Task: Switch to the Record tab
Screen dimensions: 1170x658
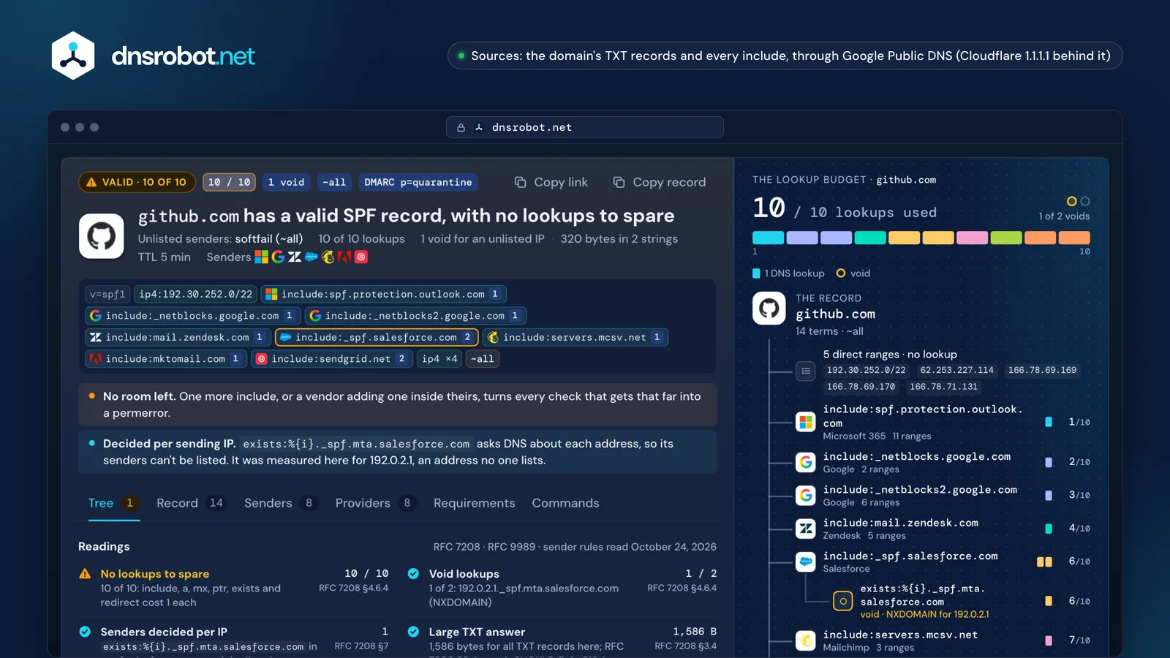Action: coord(192,503)
